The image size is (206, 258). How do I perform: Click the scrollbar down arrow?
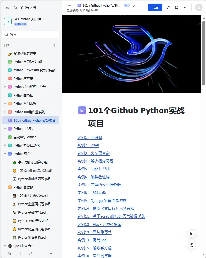point(203,255)
